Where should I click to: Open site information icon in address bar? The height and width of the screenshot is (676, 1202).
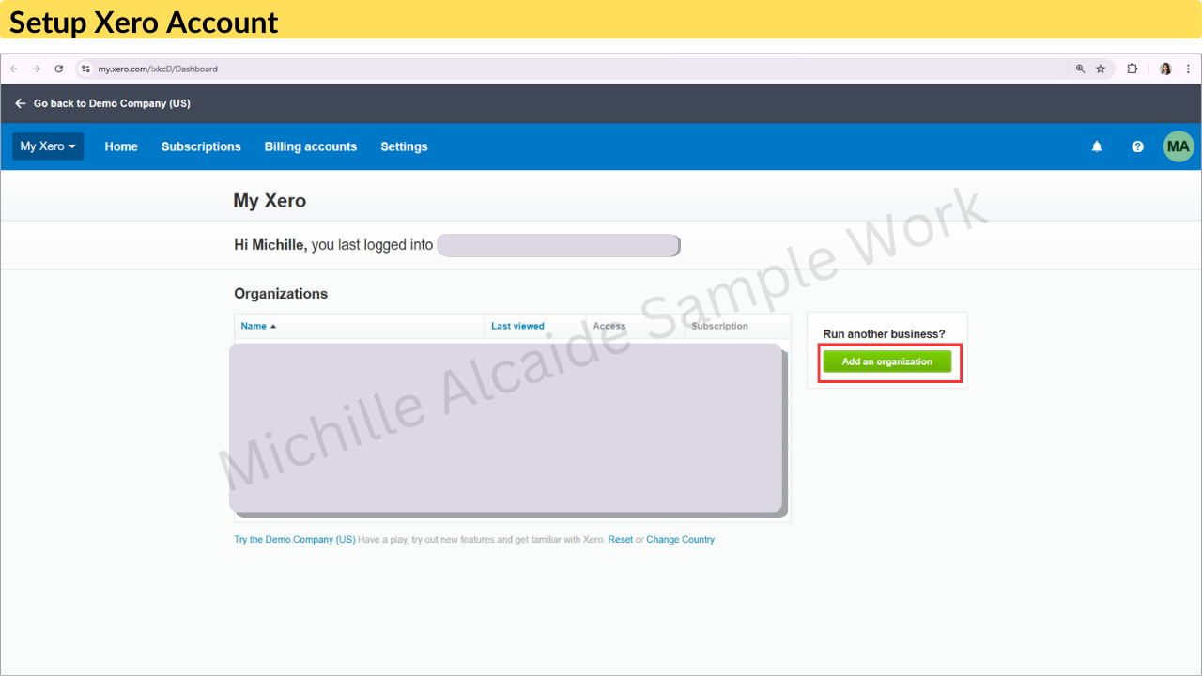[x=85, y=69]
